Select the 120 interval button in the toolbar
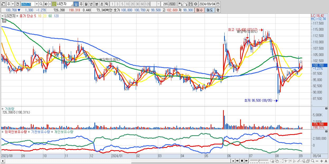Image resolution: width=329 pixels, height=164 pixels. (148, 4)
